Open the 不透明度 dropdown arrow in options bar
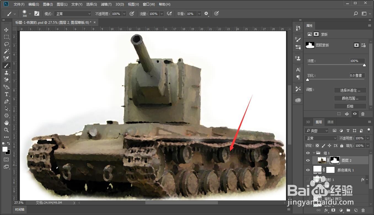Viewport: 374px width, 215px height. point(124,14)
